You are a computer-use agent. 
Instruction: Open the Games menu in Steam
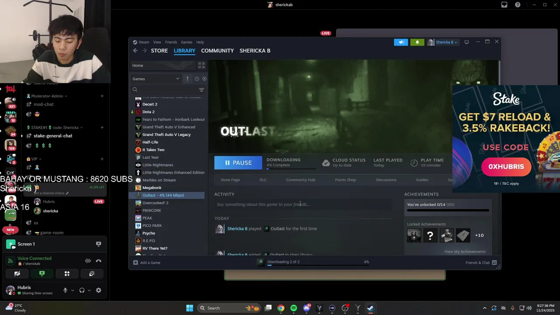tap(186, 42)
